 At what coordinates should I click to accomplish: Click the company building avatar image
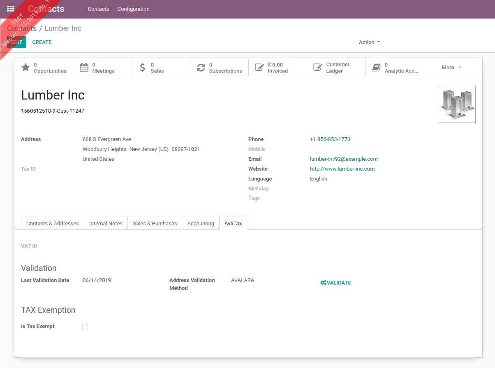457,104
